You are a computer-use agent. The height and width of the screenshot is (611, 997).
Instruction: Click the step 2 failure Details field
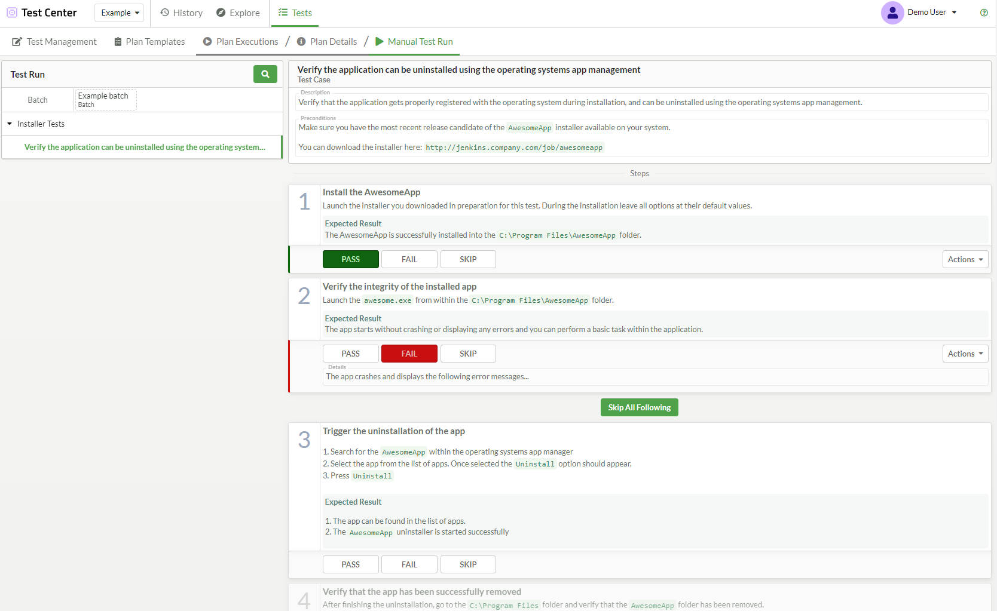click(x=655, y=377)
